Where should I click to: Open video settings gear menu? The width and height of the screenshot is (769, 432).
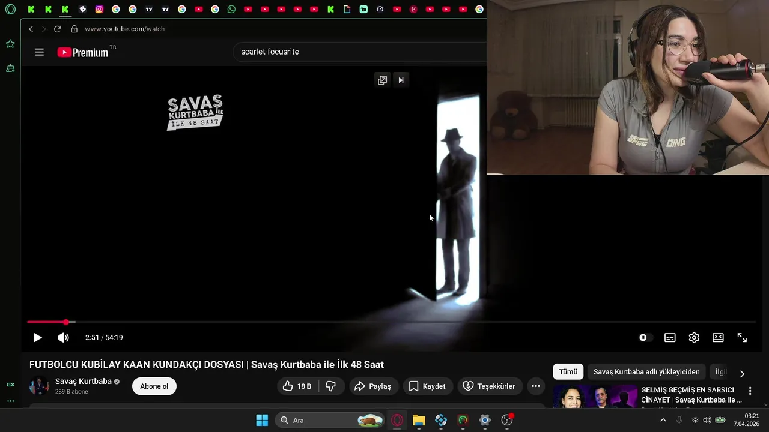click(x=694, y=338)
